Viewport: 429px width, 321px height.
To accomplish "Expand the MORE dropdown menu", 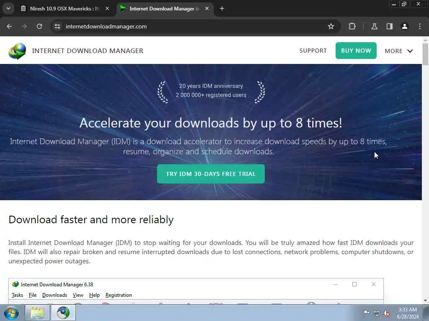I will click(x=399, y=51).
